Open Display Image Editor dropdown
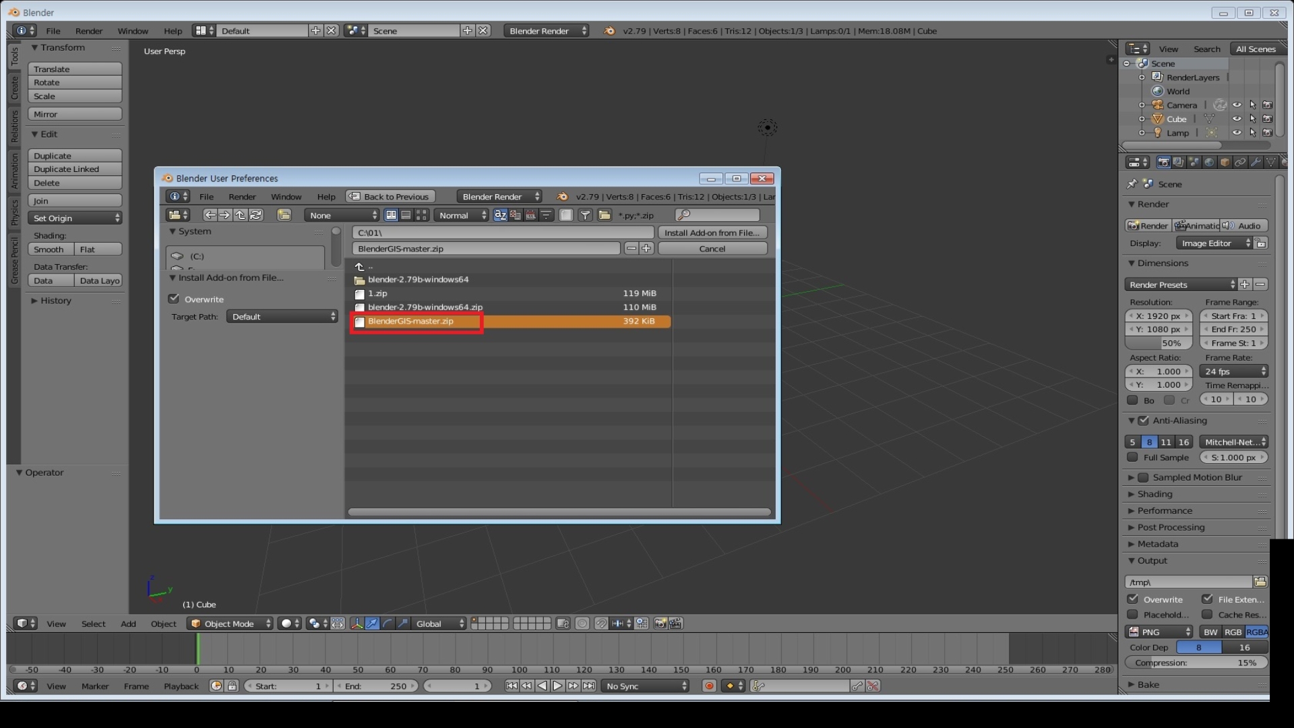 pos(1214,243)
